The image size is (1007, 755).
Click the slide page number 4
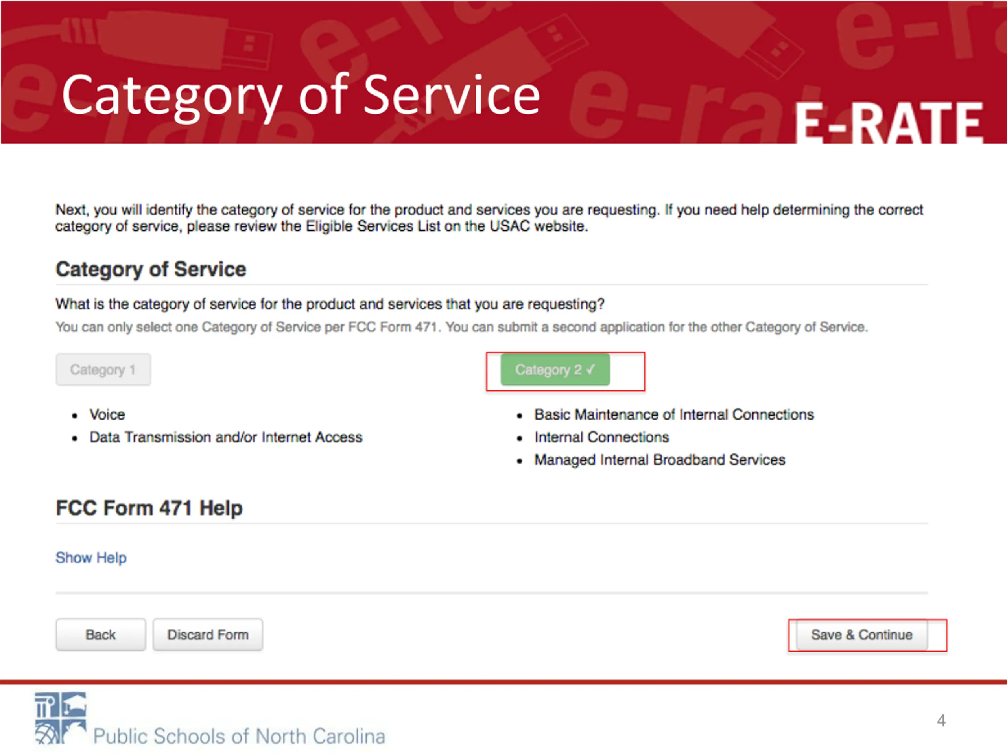tap(941, 720)
